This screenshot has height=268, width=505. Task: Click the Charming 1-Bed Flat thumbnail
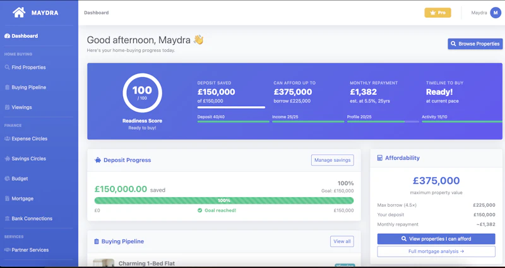click(x=104, y=262)
